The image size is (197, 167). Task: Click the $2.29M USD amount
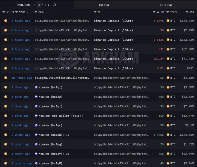[x=189, y=30]
